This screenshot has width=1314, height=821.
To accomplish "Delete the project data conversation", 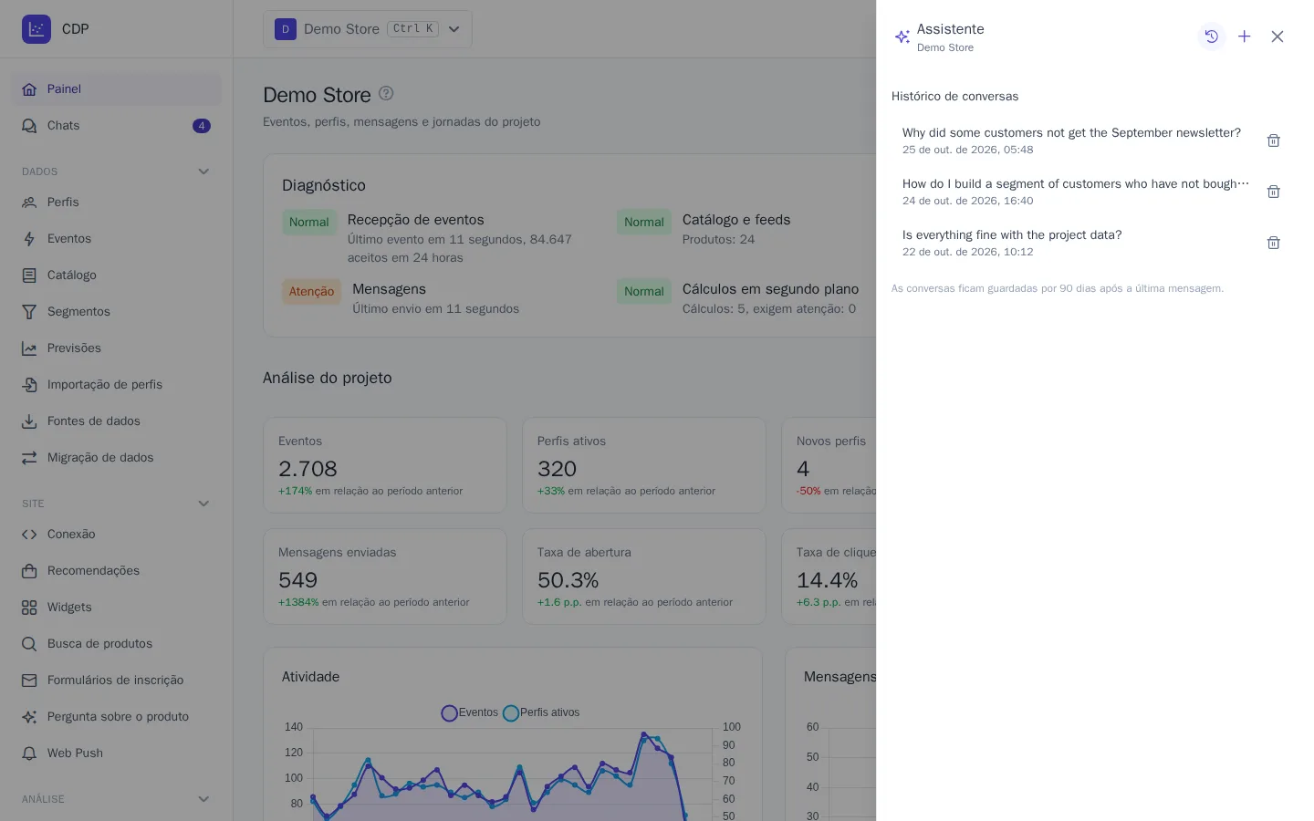I will click(1273, 243).
